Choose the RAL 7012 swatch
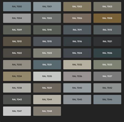Screen dimensions: 124x122 tap(107, 30)
